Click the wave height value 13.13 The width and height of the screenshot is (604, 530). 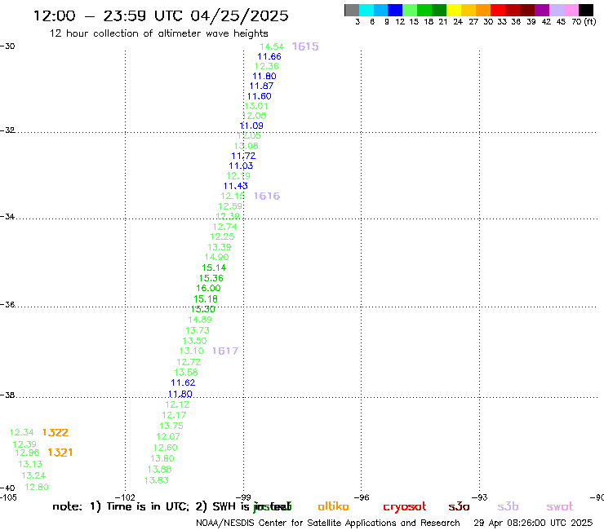(x=30, y=465)
